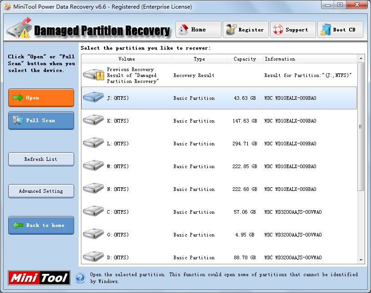Image resolution: width=371 pixels, height=293 pixels.
Task: Select 'C: (NTFS)' volume text
Action: (118, 212)
